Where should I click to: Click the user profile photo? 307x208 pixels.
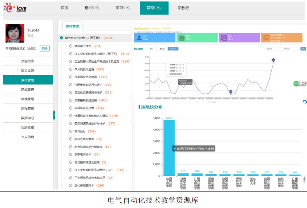tap(15, 33)
